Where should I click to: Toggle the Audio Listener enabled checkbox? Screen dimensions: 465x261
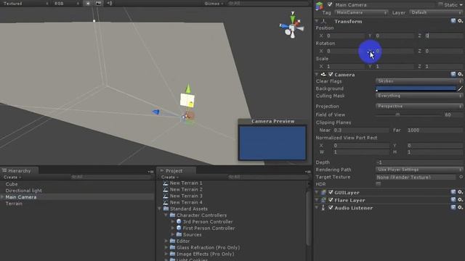coord(331,207)
